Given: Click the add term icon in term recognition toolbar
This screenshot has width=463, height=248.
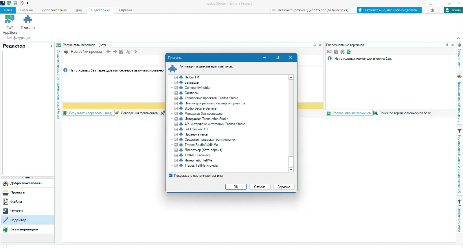Looking at the screenshot, I should [x=336, y=52].
